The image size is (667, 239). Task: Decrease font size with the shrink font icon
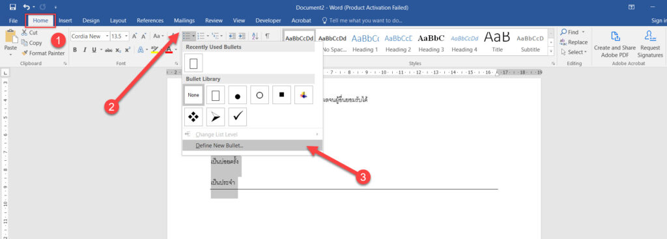(x=144, y=36)
